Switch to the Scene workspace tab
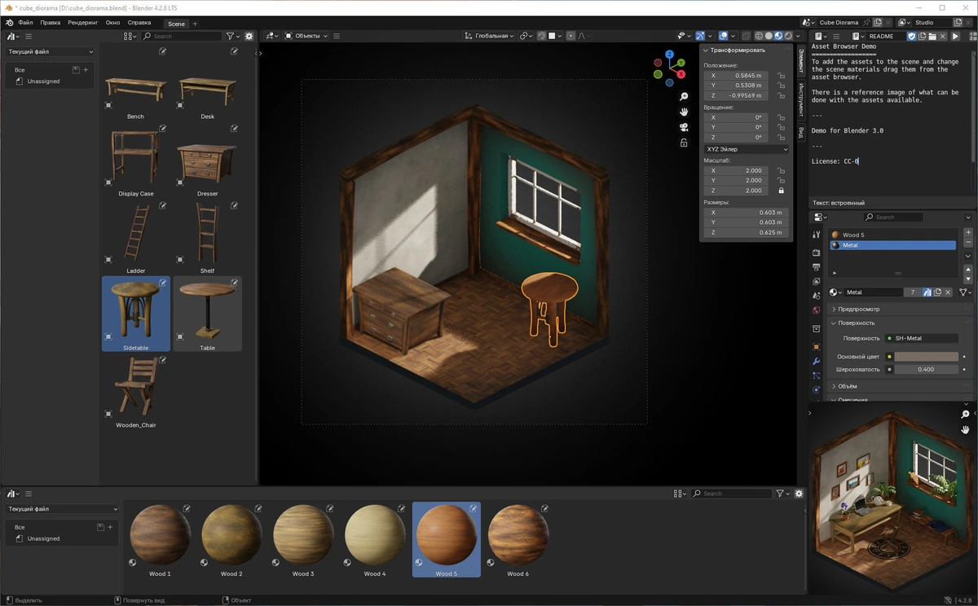Screen dimensions: 978x606 click(176, 24)
